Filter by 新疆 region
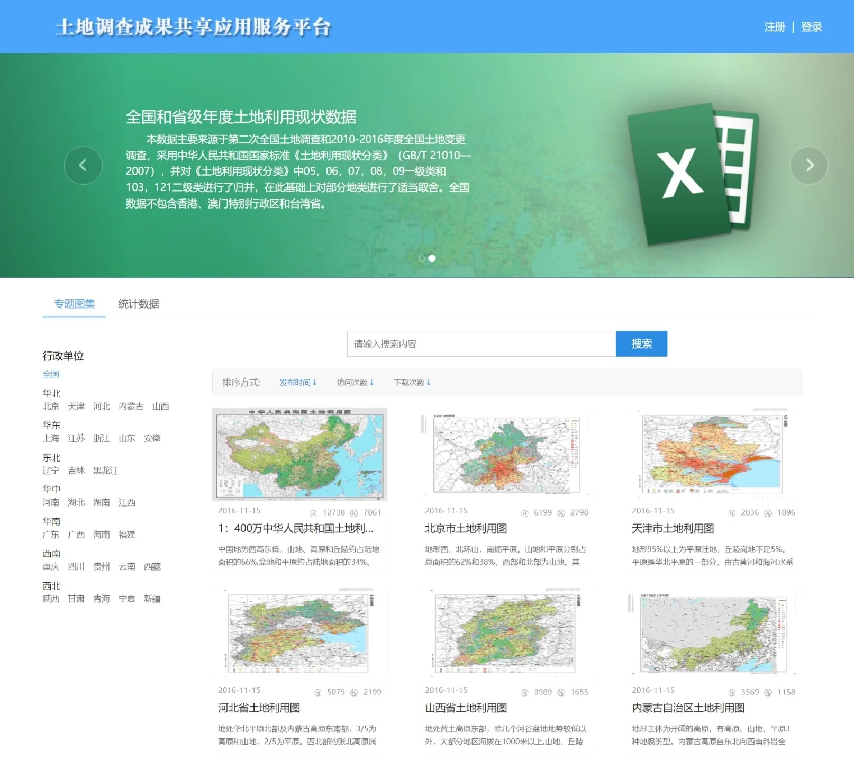Image resolution: width=854 pixels, height=759 pixels. 152,599
